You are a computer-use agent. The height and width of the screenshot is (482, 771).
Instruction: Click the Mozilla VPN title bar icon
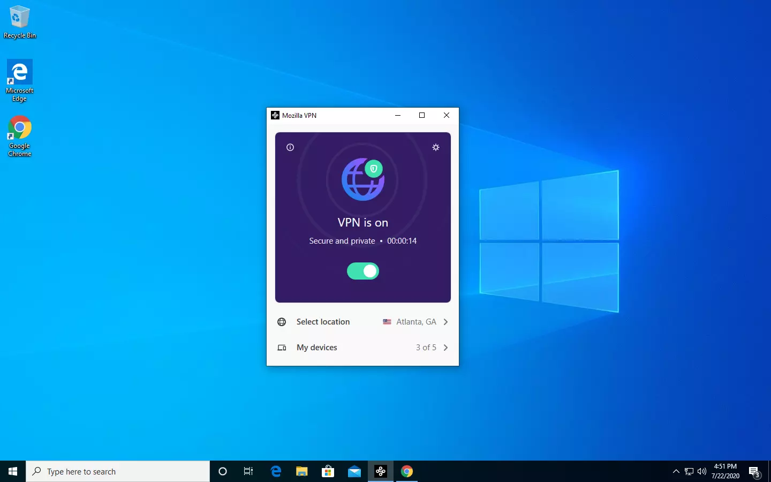(275, 115)
